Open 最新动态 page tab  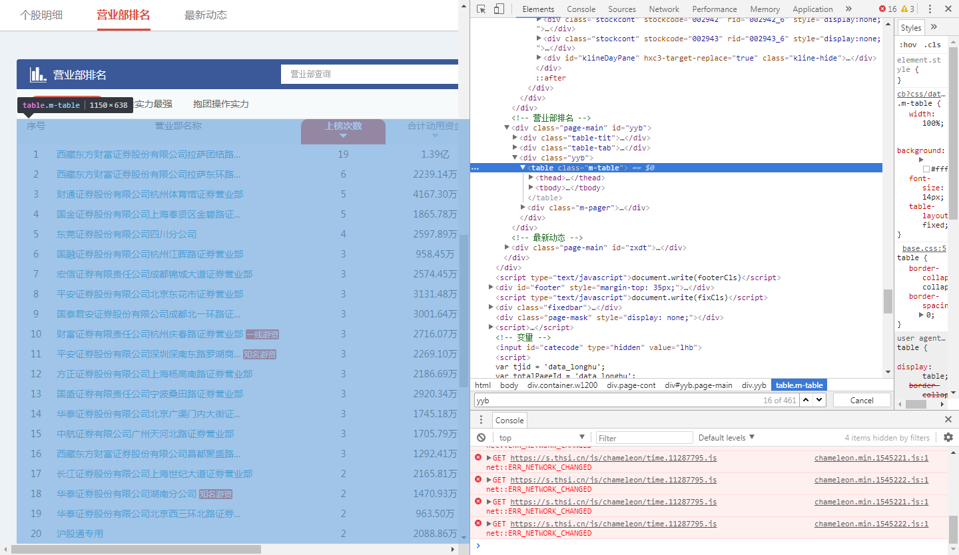206,15
